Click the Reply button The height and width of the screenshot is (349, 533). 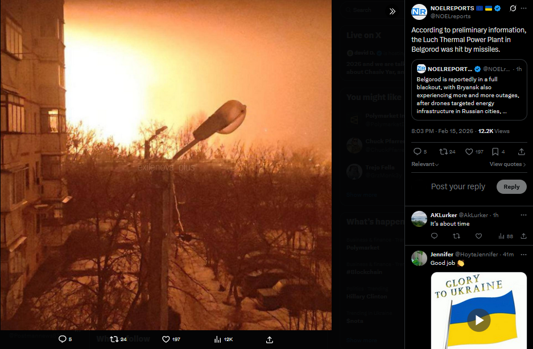[x=511, y=186]
